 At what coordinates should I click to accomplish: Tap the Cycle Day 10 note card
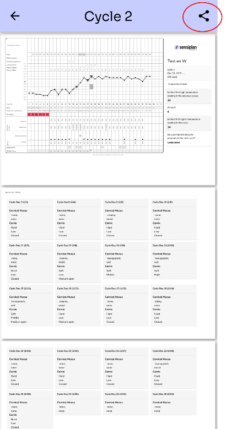tap(174, 219)
